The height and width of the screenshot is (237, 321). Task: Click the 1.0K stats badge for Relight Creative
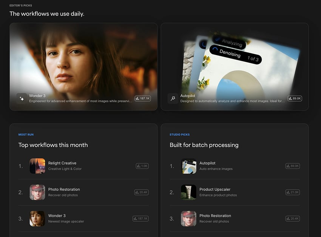[142, 166]
